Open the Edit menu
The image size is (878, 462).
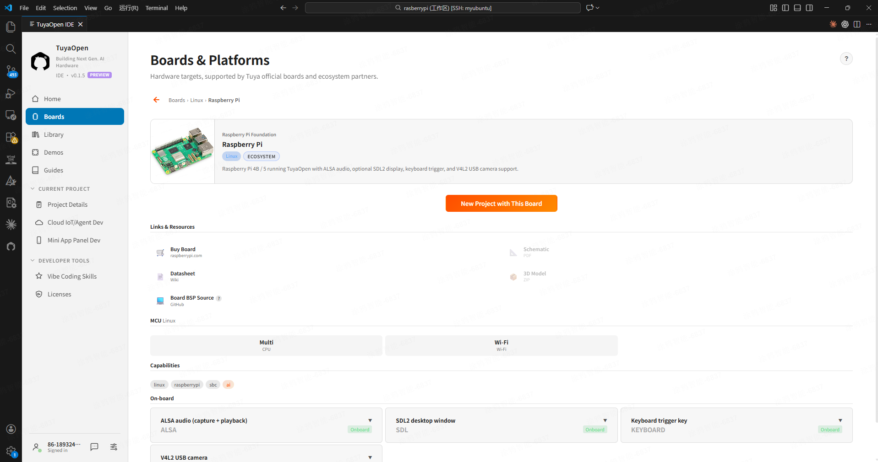coord(41,8)
